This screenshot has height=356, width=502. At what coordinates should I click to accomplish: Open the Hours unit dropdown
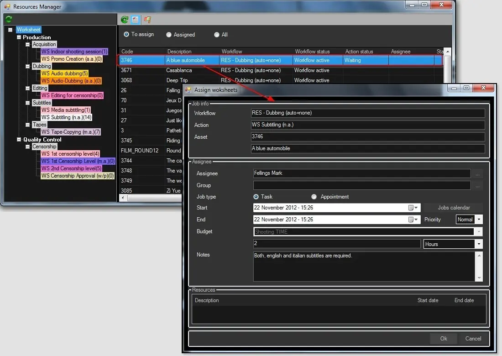click(478, 244)
